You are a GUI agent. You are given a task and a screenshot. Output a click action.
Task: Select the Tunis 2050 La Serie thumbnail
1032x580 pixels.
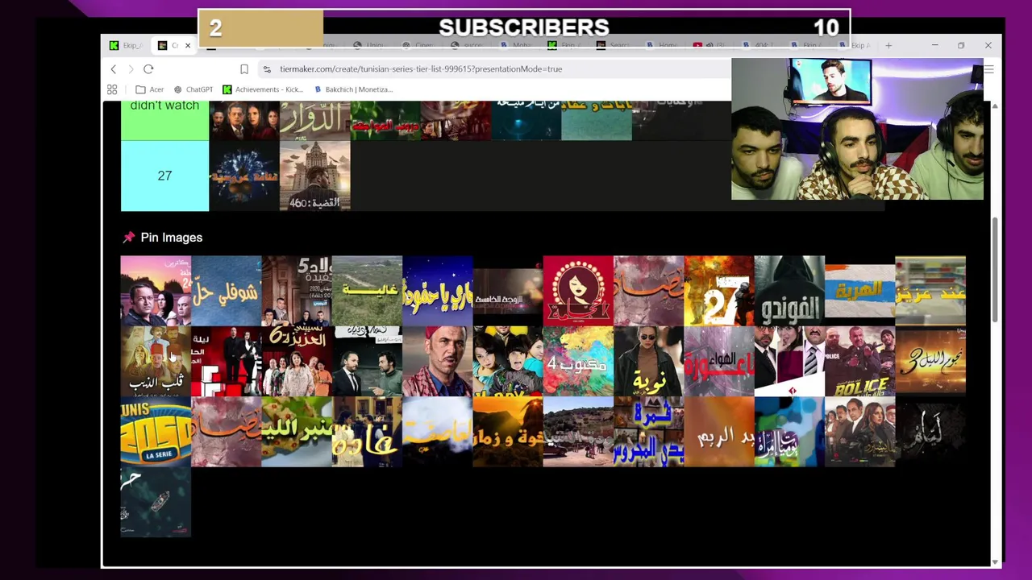click(156, 432)
